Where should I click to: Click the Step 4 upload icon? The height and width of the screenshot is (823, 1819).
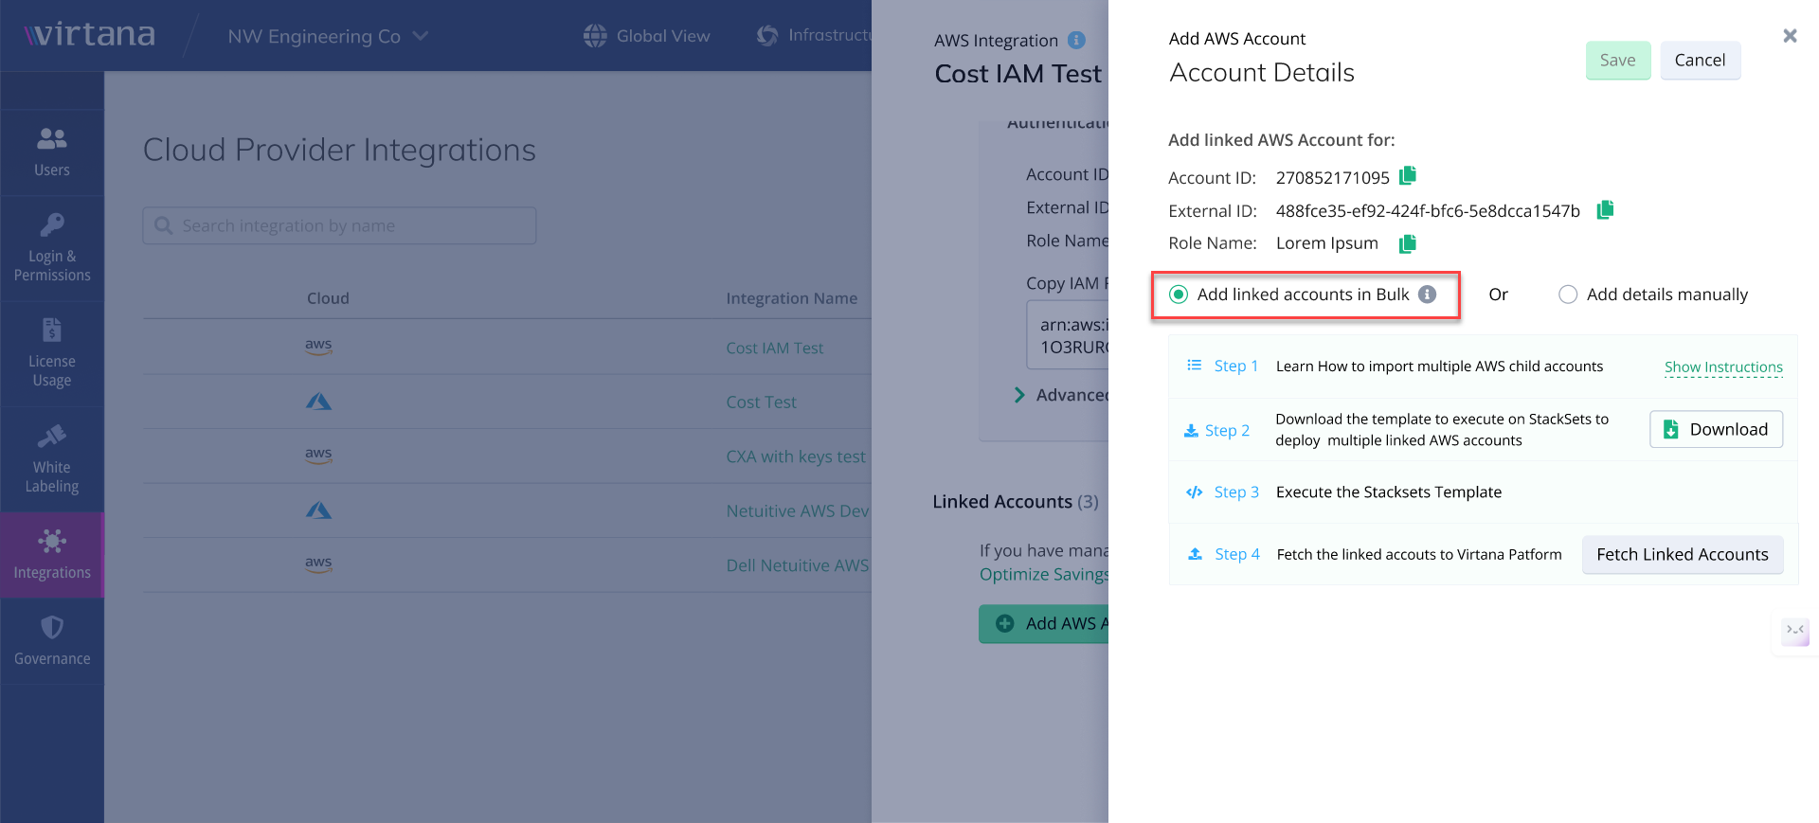click(x=1196, y=554)
